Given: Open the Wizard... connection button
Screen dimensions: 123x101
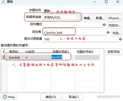Looking at the screenshot, I should (x=114, y=18).
